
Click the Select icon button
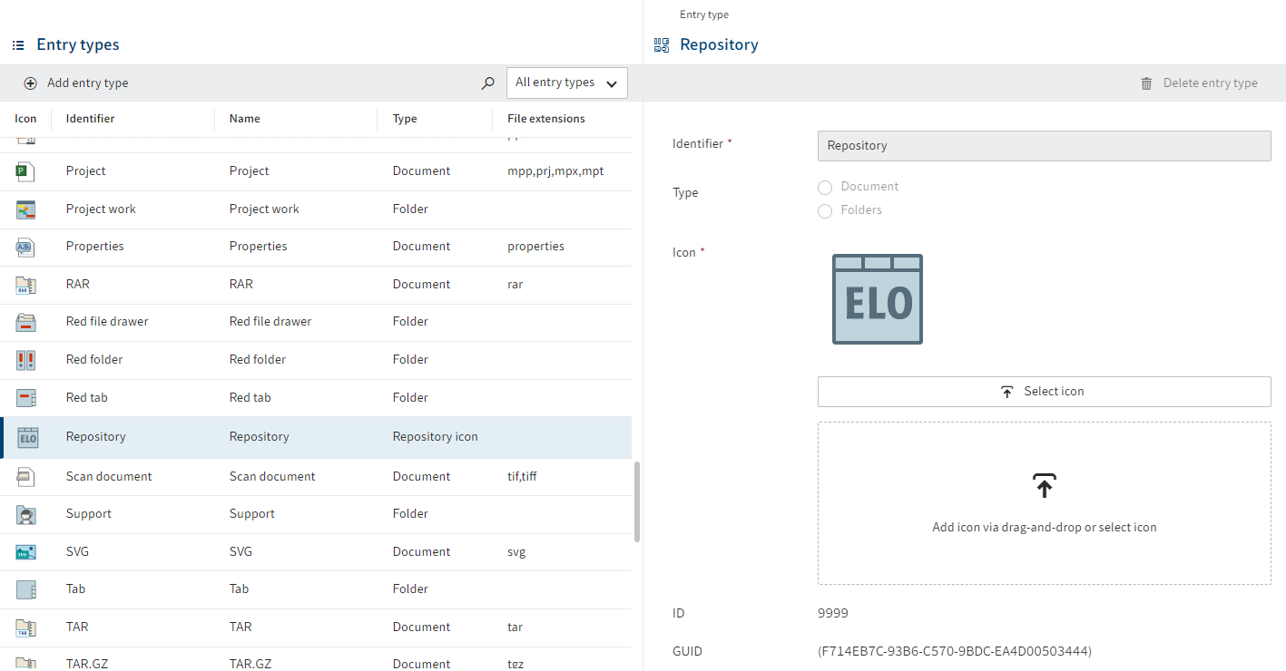[x=1044, y=392]
